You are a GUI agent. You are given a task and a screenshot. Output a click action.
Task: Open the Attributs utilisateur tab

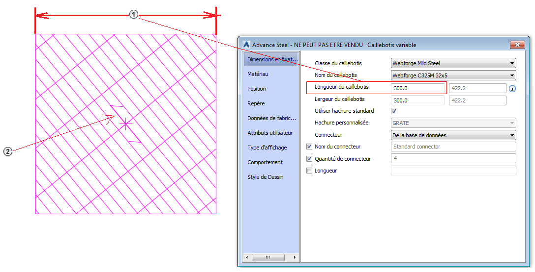[270, 133]
